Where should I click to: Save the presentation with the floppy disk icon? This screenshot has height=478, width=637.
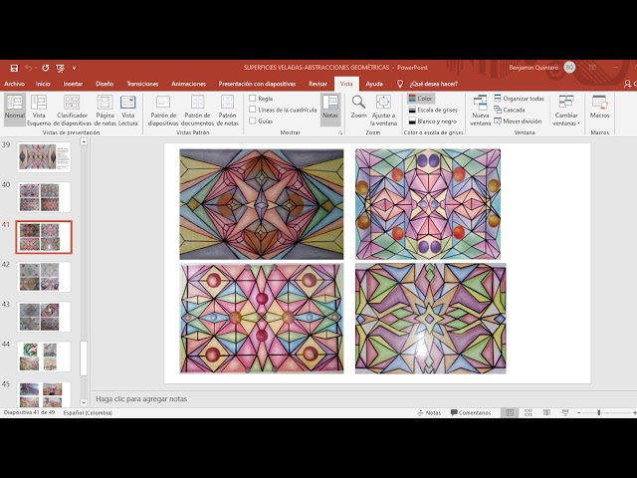click(x=14, y=68)
